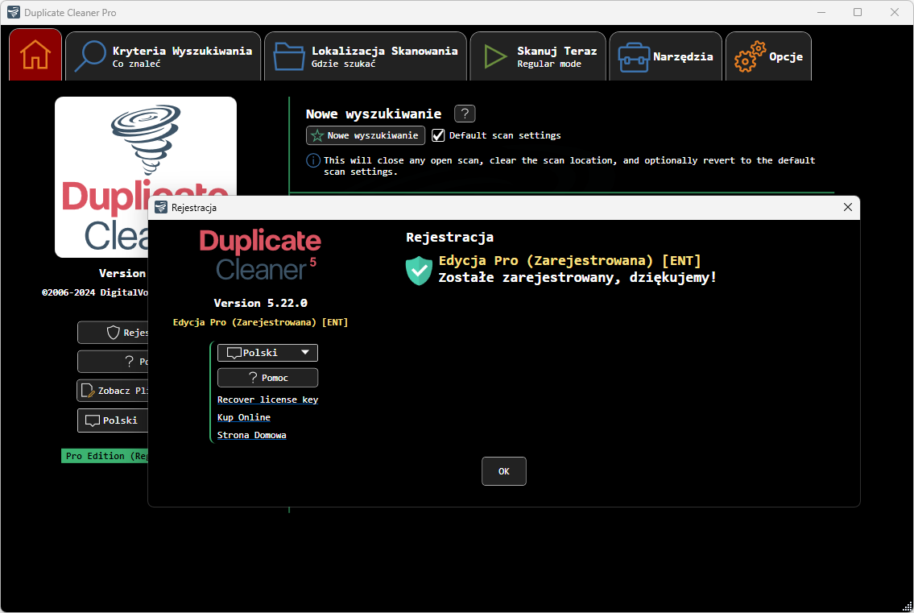Click the partially hidden question mark help button in main window

click(x=113, y=362)
